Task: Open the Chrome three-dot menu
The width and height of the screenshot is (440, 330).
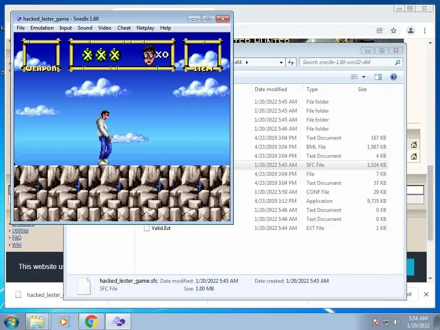Action: (x=425, y=31)
